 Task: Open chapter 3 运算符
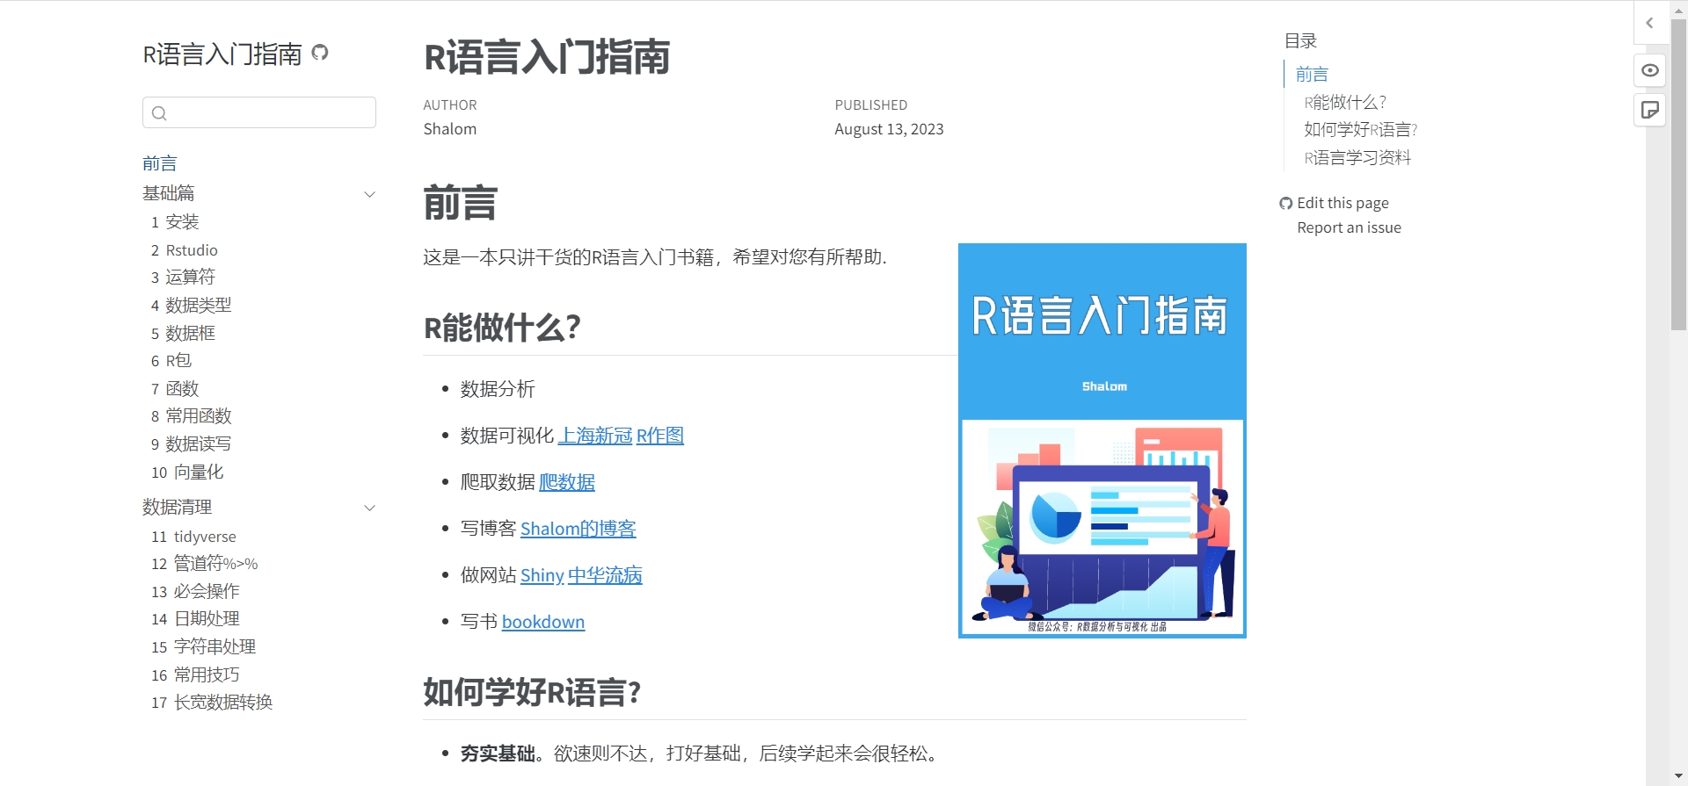pos(183,278)
